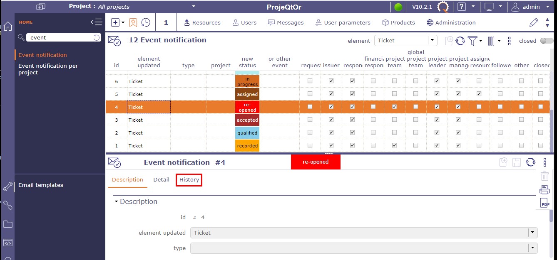557x260 pixels.
Task: Click the green status indicator in header
Action: click(x=398, y=7)
